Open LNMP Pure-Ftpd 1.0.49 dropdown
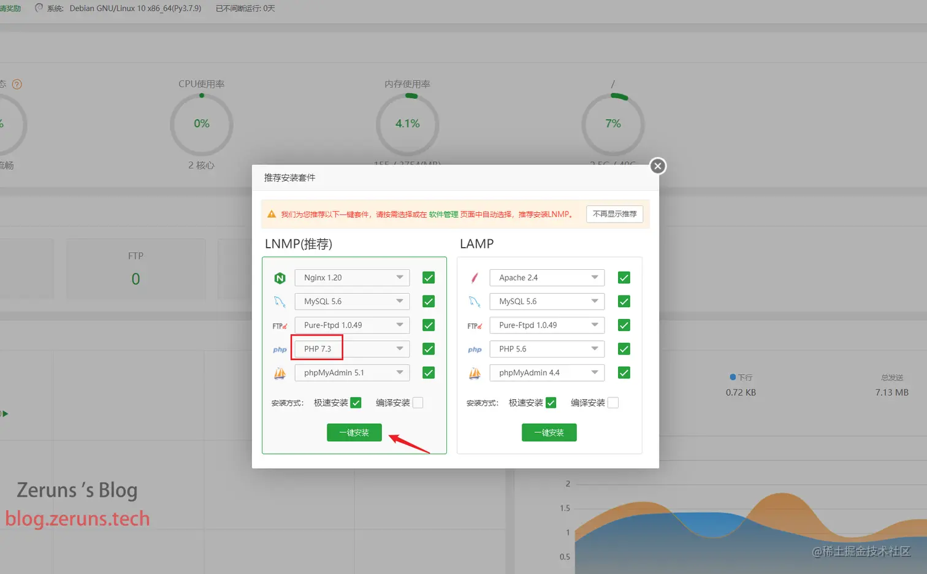 [x=352, y=325]
